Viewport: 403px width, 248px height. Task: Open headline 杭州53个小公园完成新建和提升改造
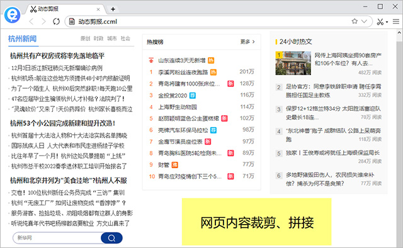(x=62, y=123)
